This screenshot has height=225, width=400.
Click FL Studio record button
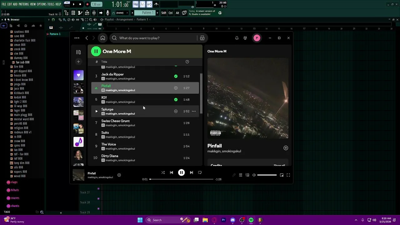click(x=87, y=4)
